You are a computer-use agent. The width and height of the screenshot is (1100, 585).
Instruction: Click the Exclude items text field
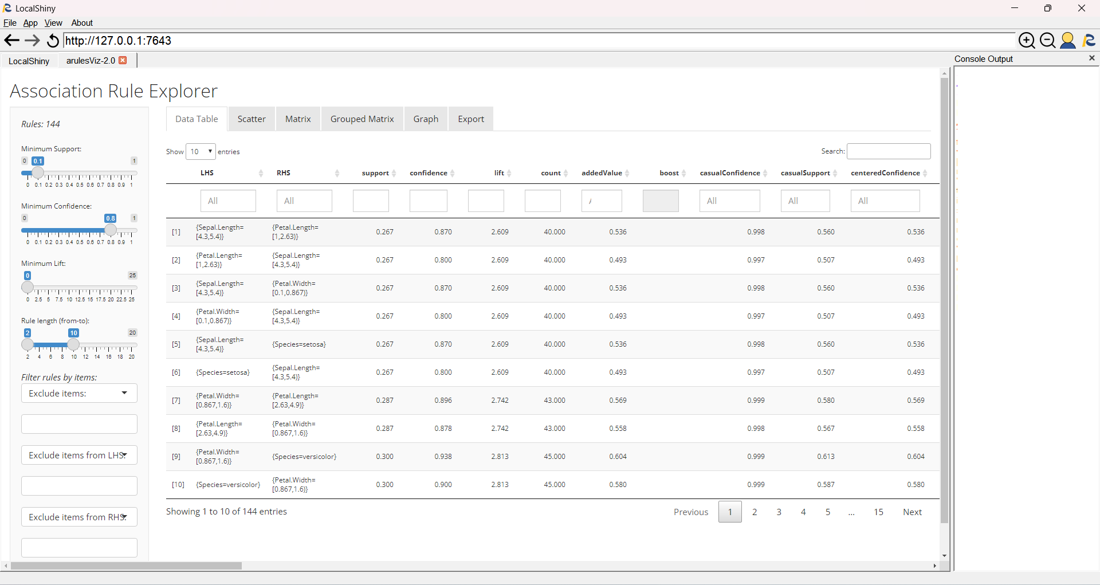click(x=79, y=424)
